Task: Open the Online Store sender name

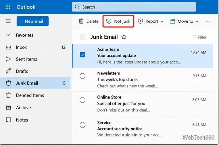Action: click(109, 97)
